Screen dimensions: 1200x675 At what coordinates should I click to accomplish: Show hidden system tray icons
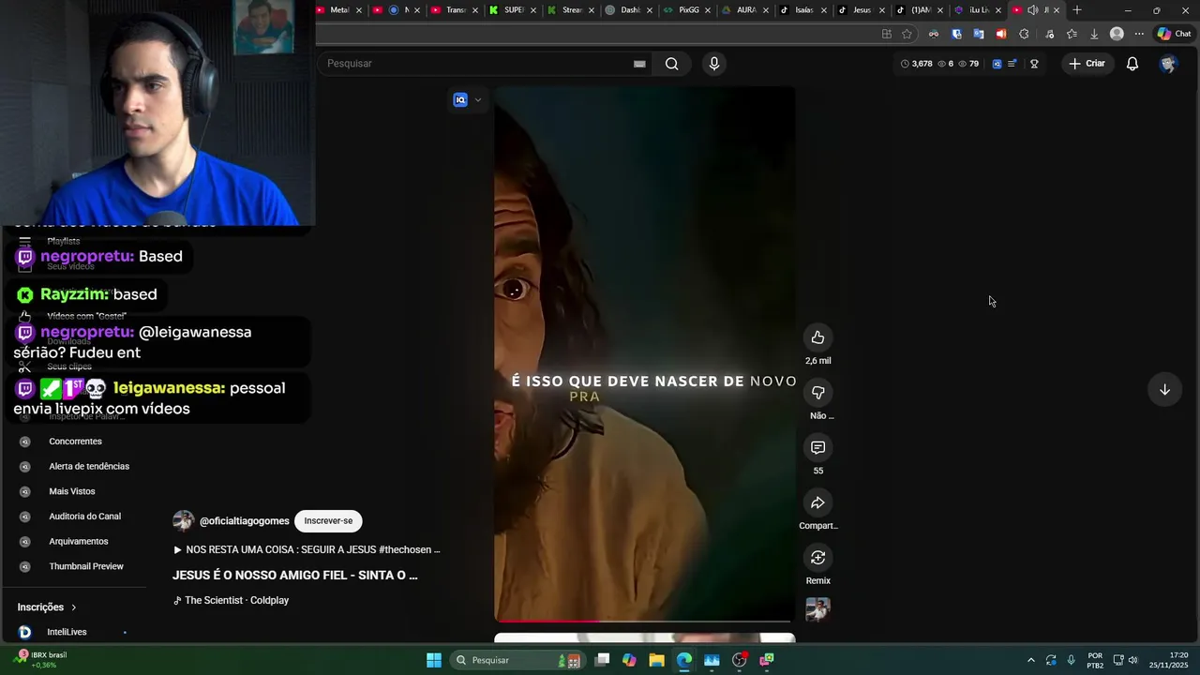1030,660
